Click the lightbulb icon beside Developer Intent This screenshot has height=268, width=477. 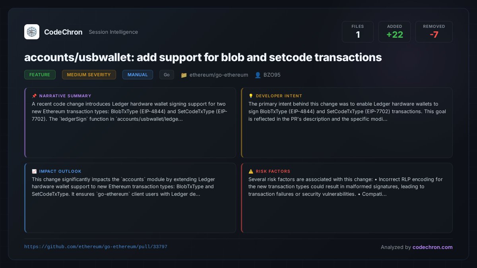[x=251, y=96]
